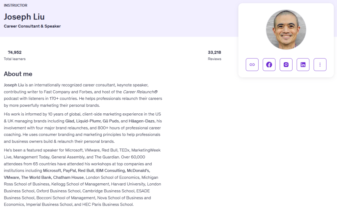Select the Reviews label under 33,218
This screenshot has width=337, height=209.
click(214, 59)
